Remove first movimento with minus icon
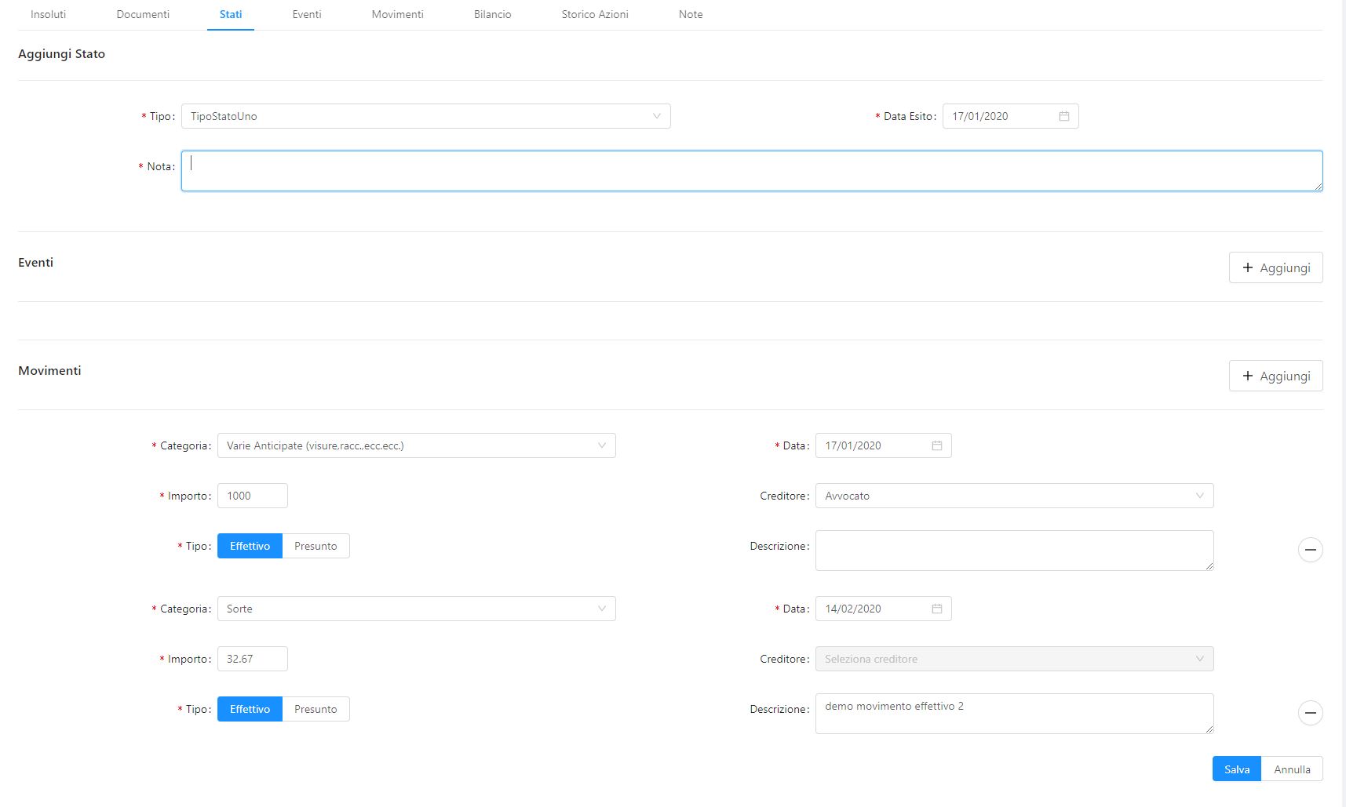The image size is (1346, 807). [x=1310, y=550]
